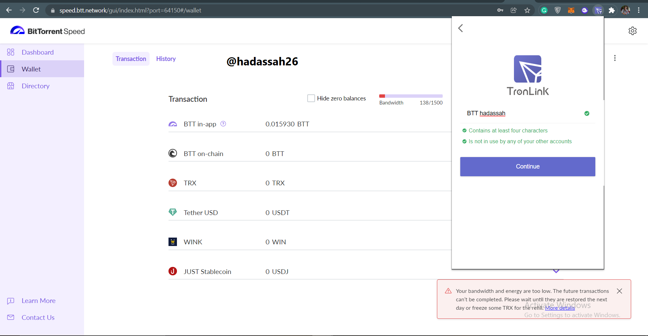
Task: Go to Dashboard in sidebar
Action: click(42, 52)
